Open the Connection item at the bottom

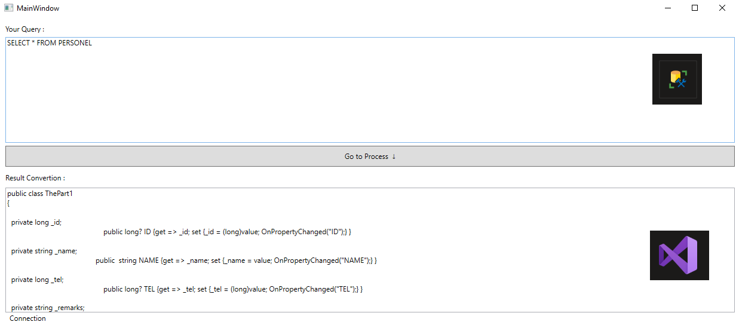coord(27,318)
